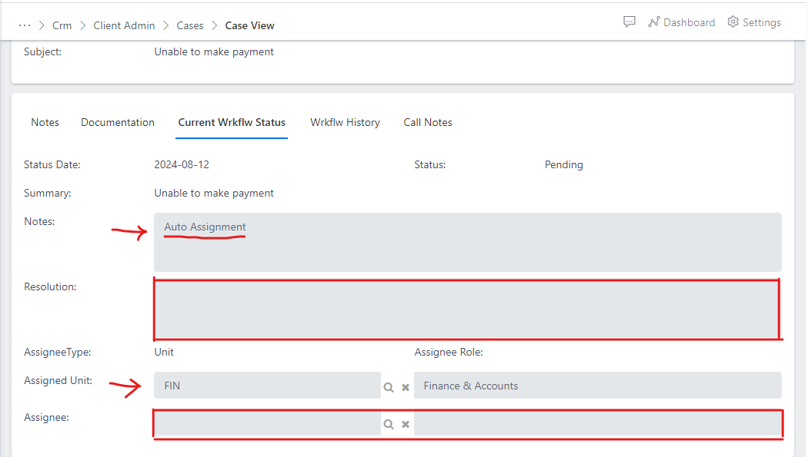The height and width of the screenshot is (457, 808).
Task: Clear Assigned Unit with the X icon
Action: pyautogui.click(x=406, y=387)
